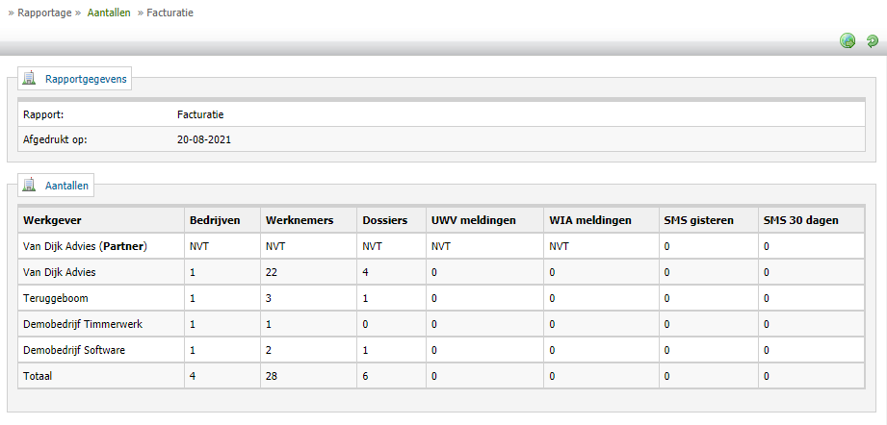Click the Bedrijven column header
The height and width of the screenshot is (425, 887).
[215, 220]
